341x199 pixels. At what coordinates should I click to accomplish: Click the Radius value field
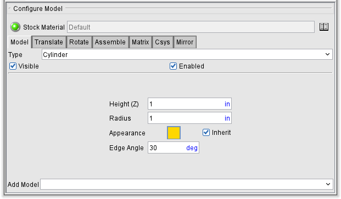[x=189, y=118]
